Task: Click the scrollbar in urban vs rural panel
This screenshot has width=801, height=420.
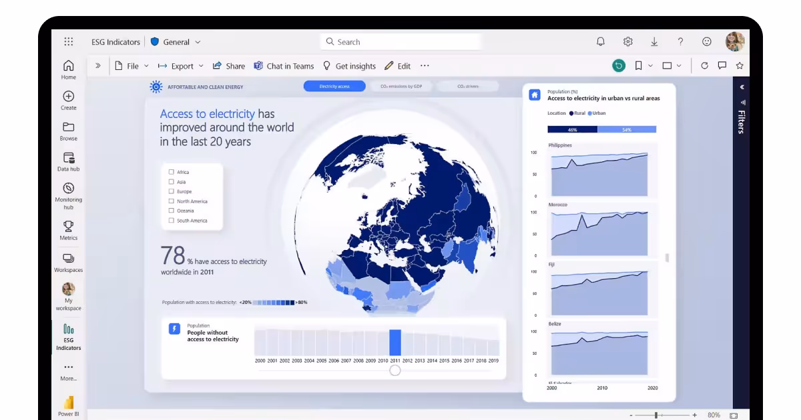Action: pyautogui.click(x=667, y=257)
